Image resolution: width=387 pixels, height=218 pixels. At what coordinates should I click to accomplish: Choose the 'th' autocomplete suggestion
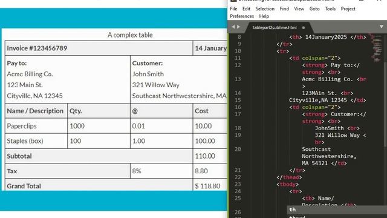(337, 210)
